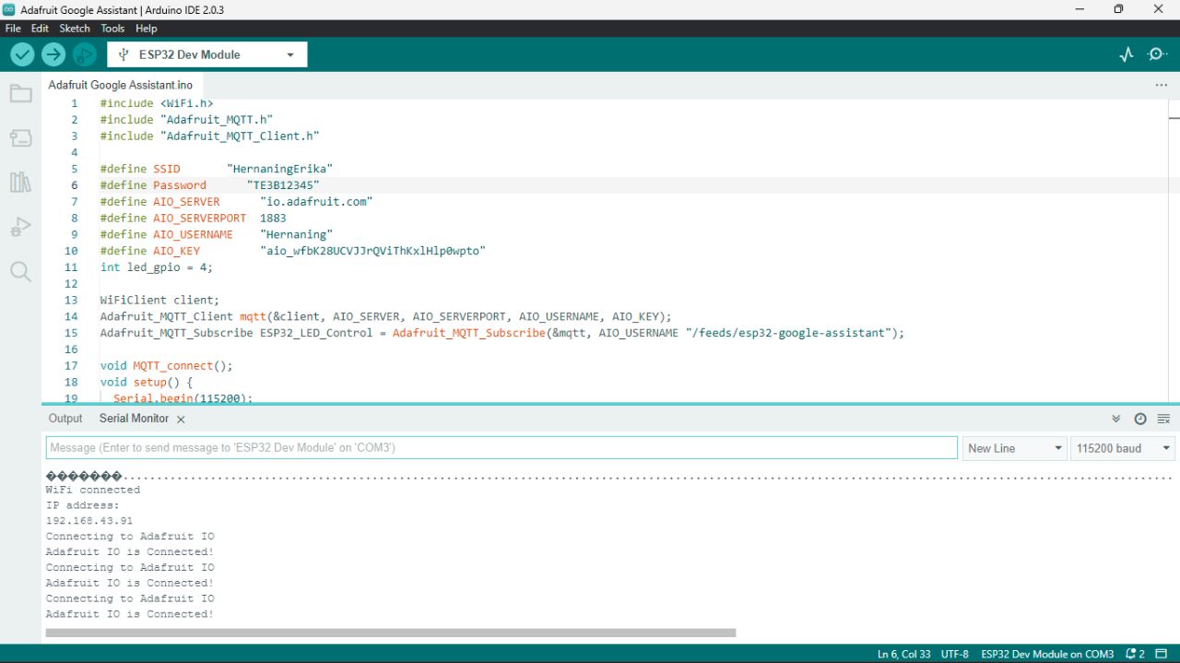
Task: Click line number 11 in gutter
Action: (71, 267)
